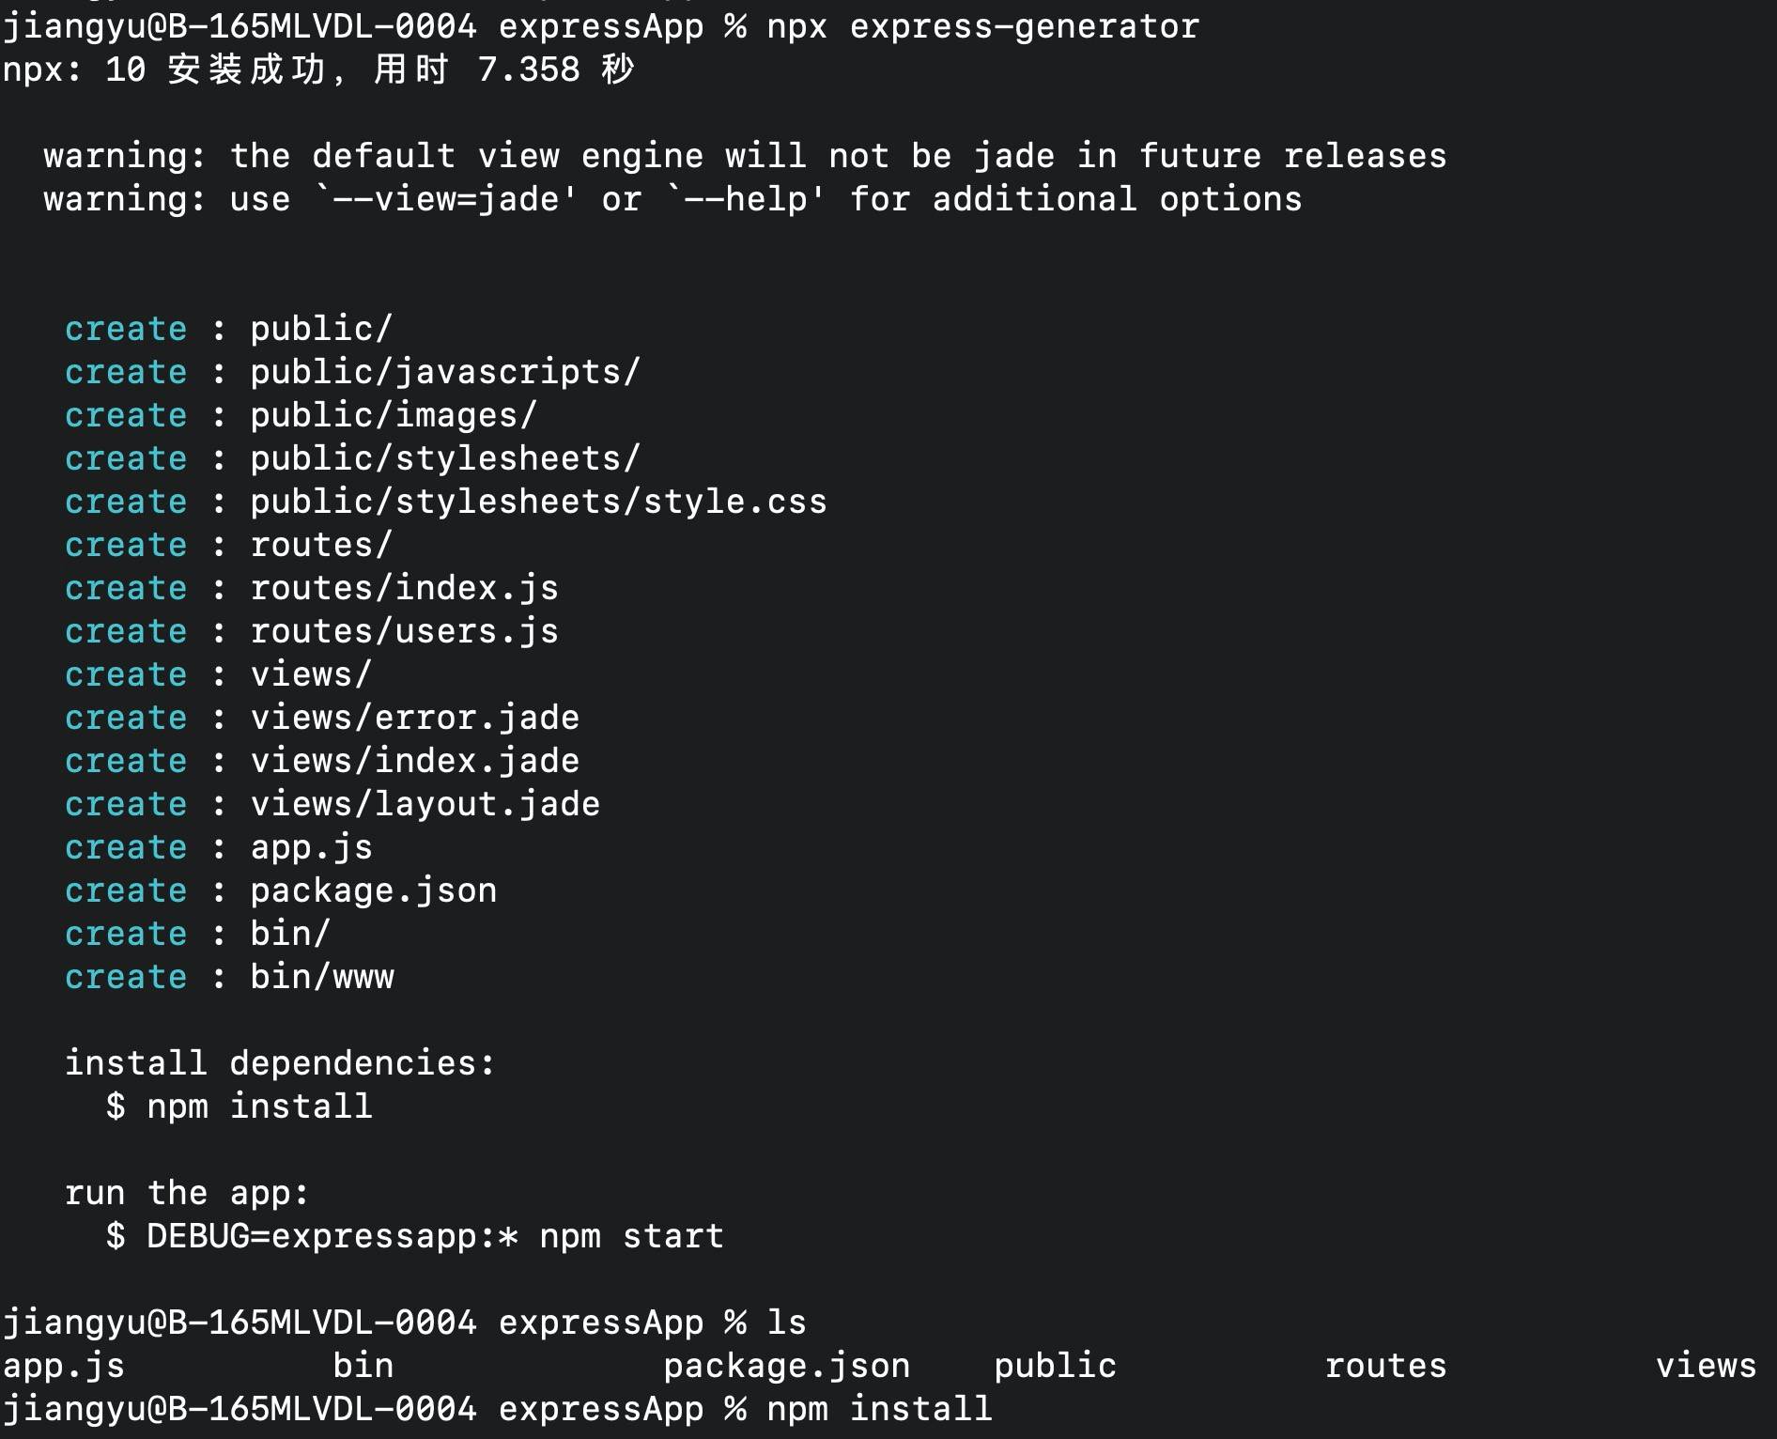Click the 'public/images/' created path
Viewport: 1777px width, 1439px height.
[394, 415]
